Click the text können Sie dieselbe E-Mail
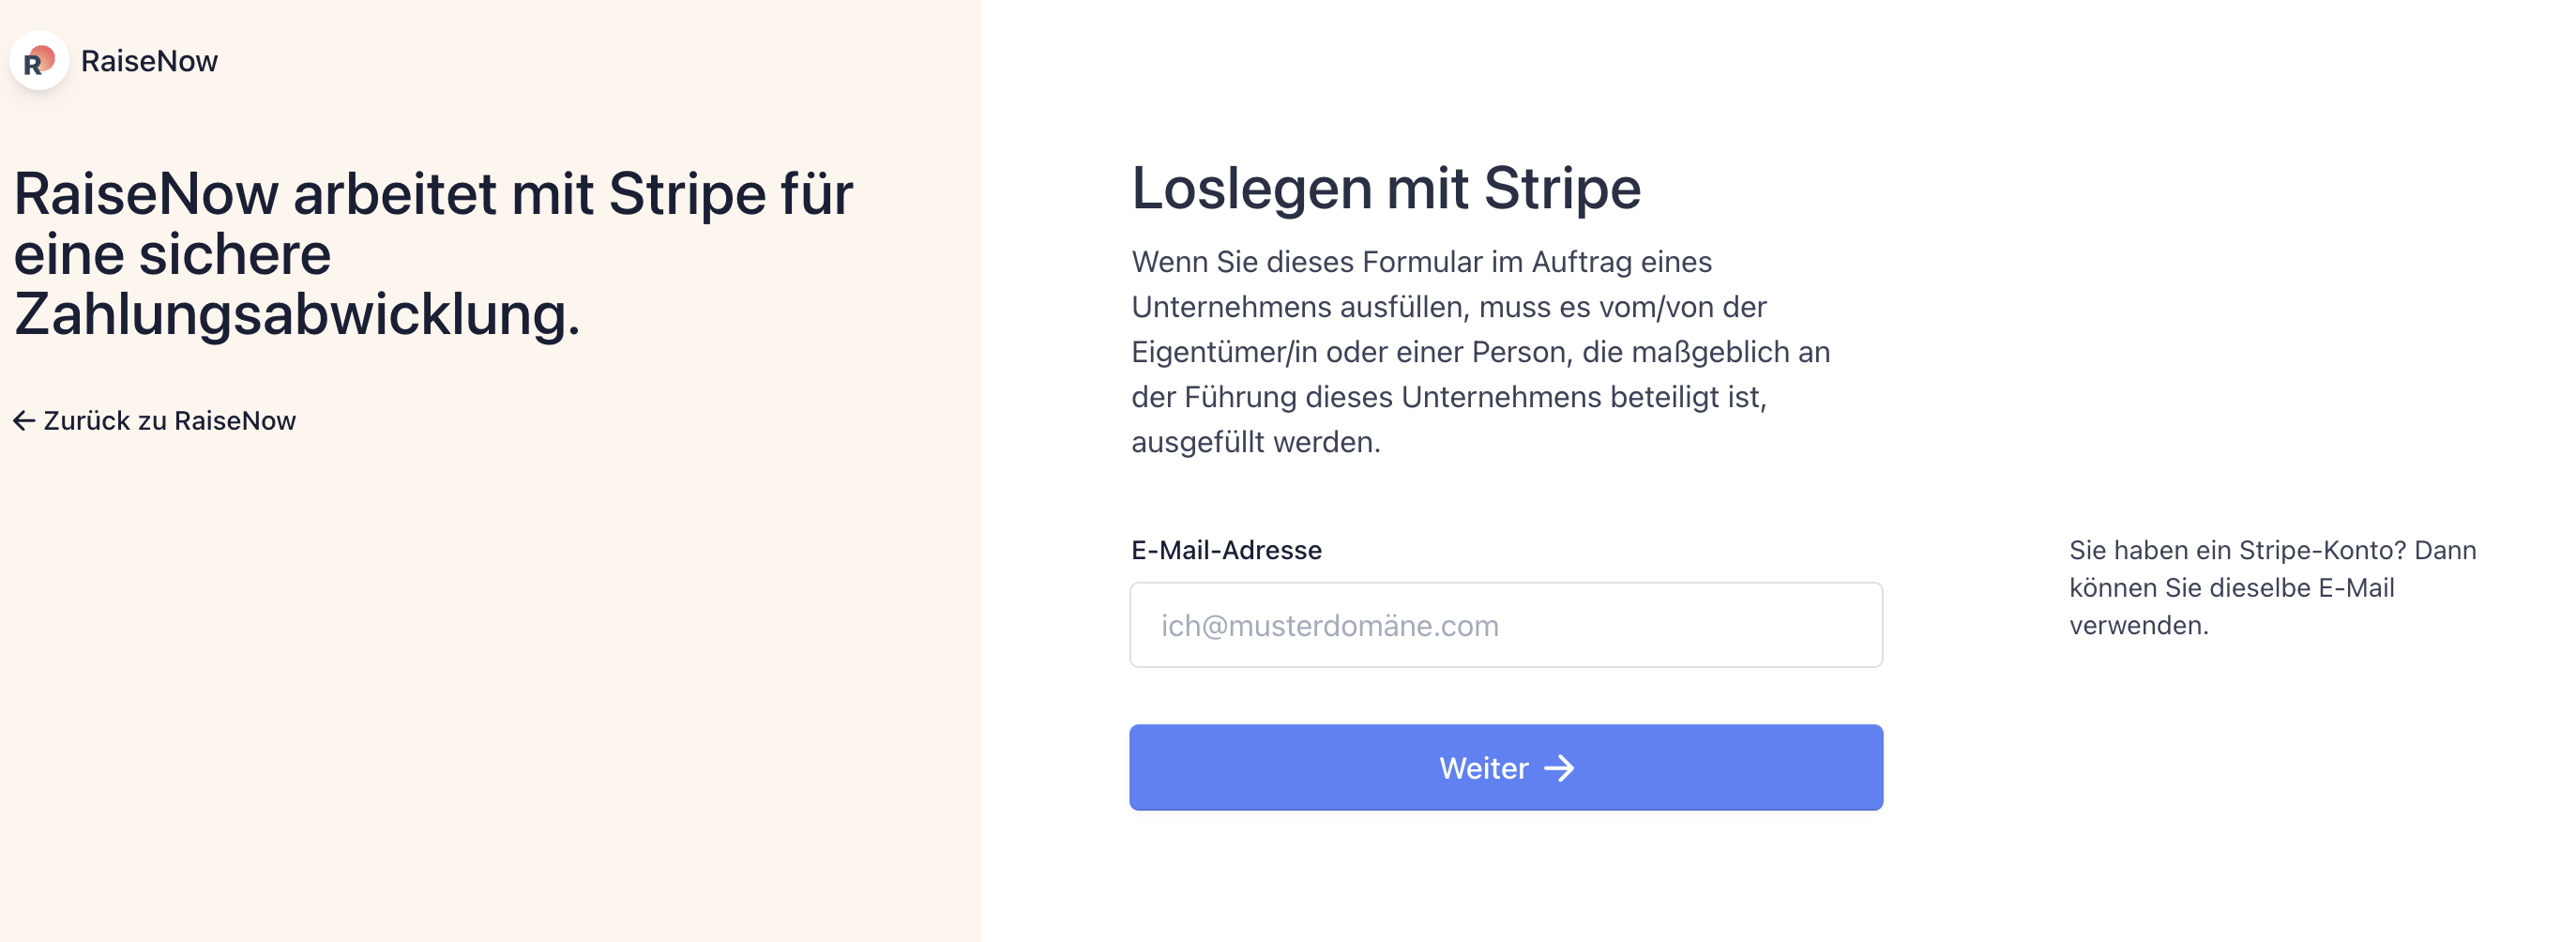Screen dimensions: 2576x942 coord(2231,588)
